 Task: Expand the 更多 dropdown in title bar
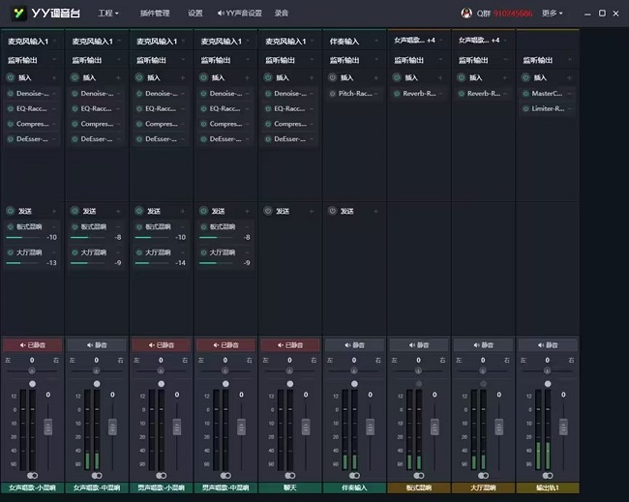pyautogui.click(x=552, y=14)
